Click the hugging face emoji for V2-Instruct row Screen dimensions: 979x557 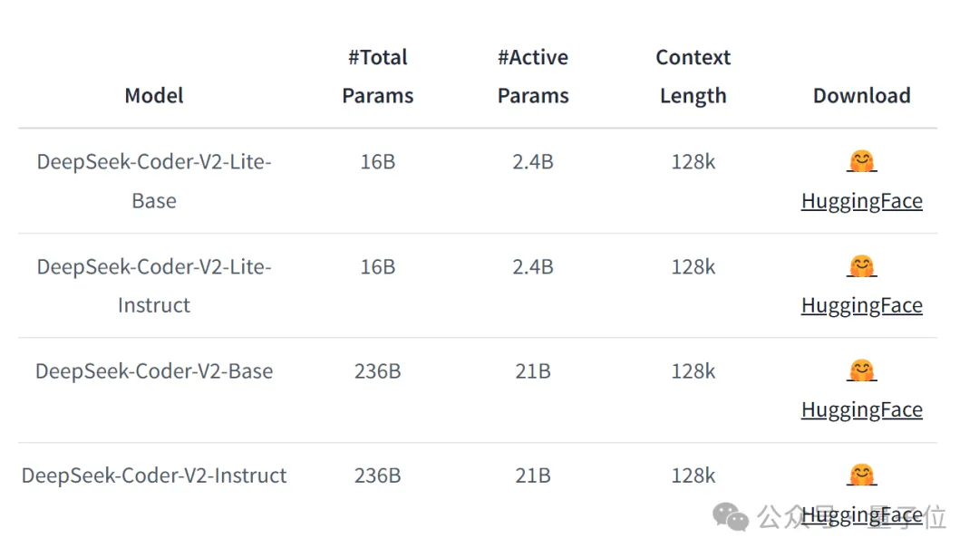(862, 475)
